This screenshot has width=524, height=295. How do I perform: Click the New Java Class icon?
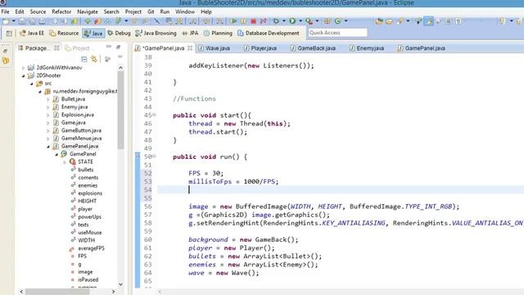click(338, 21)
